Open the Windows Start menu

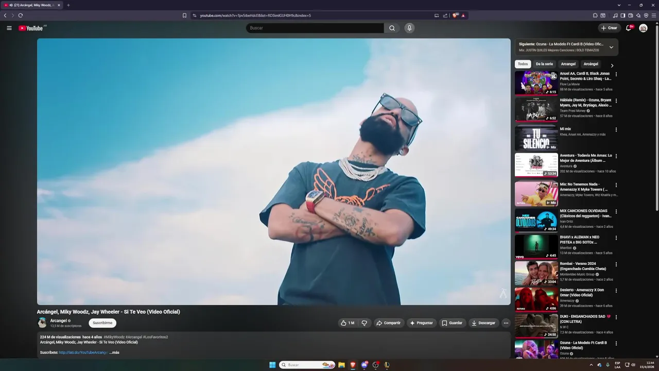tap(272, 365)
